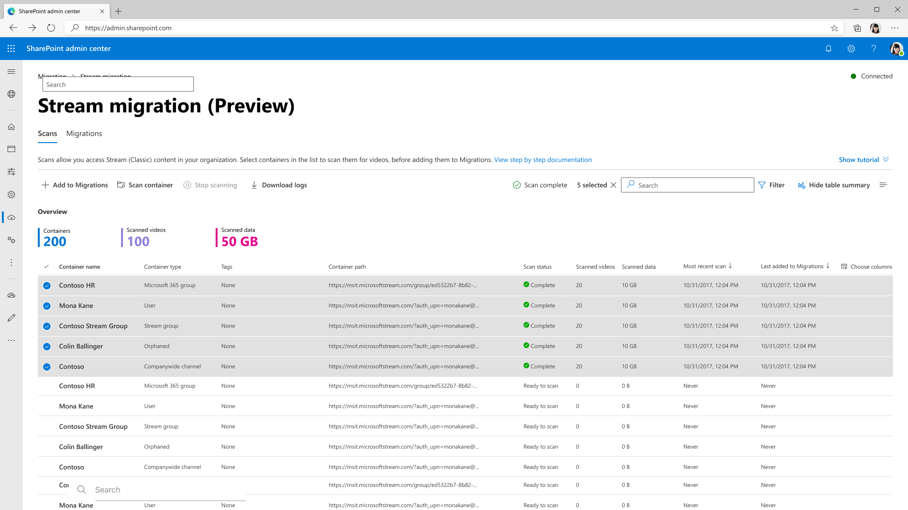Switch to the Migrations tab
Screen dimensions: 908x510
coord(84,133)
